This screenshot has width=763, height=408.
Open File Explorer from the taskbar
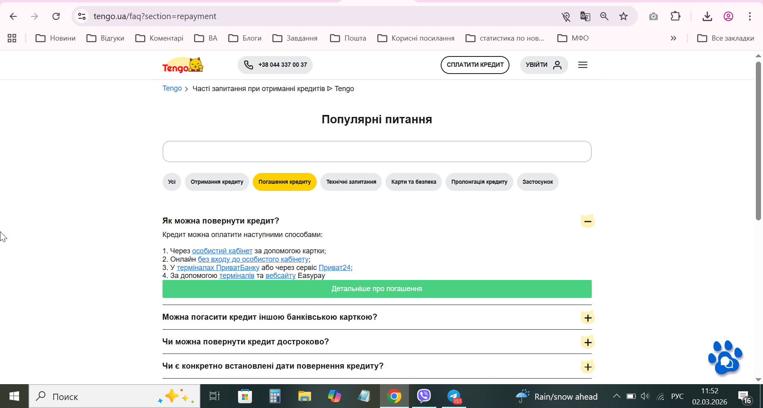pyautogui.click(x=305, y=396)
